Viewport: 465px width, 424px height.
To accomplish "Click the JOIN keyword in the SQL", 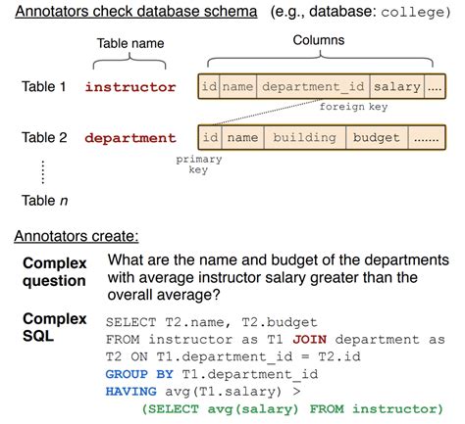I will (310, 340).
